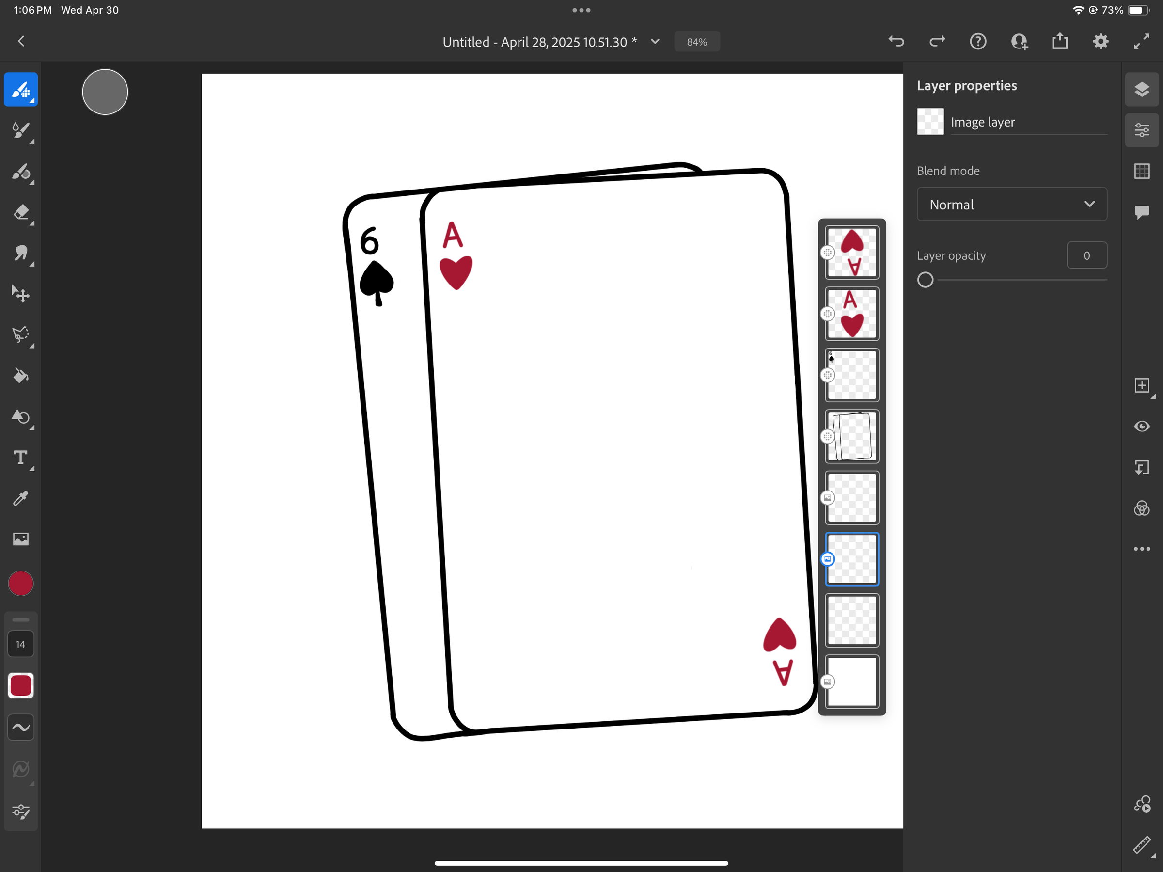Tap the battery status indicator
The width and height of the screenshot is (1163, 872).
pyautogui.click(x=1138, y=10)
